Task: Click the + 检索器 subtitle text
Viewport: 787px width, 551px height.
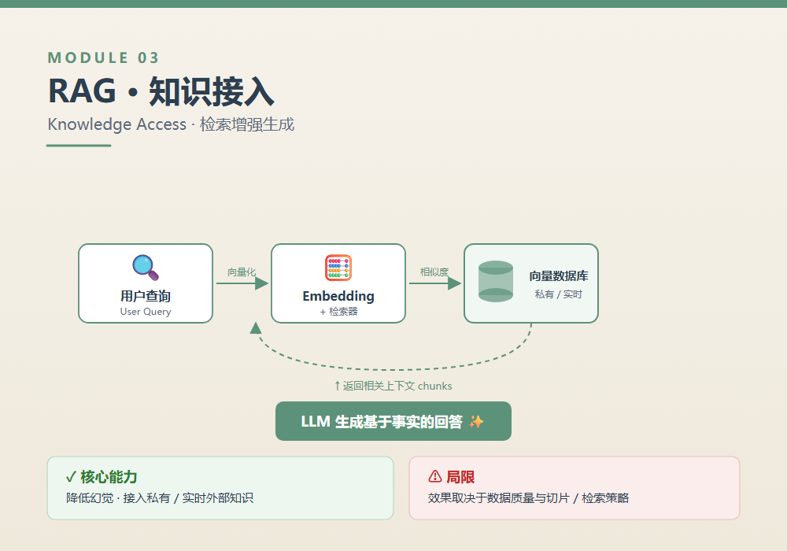Action: [338, 312]
